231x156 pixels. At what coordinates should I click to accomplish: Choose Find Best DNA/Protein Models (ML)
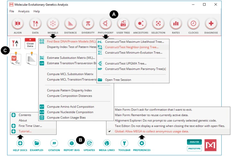[67, 41]
